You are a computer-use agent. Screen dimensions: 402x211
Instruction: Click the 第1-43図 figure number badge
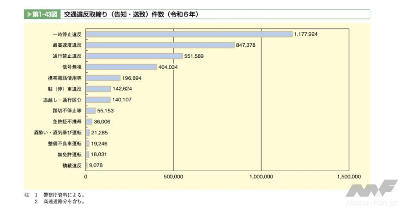(44, 15)
